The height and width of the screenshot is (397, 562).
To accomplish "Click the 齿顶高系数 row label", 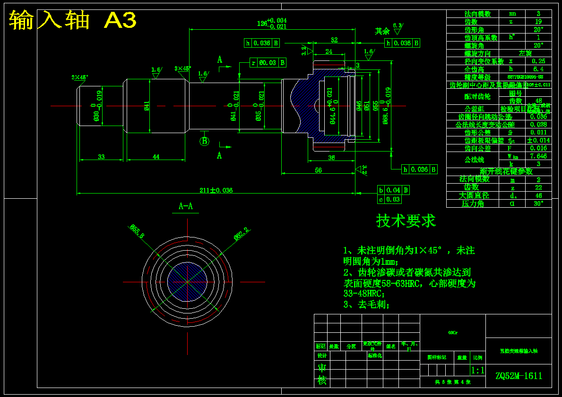I will click(x=481, y=38).
